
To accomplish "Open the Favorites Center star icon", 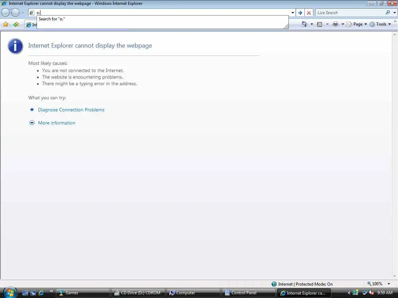I will (6, 24).
